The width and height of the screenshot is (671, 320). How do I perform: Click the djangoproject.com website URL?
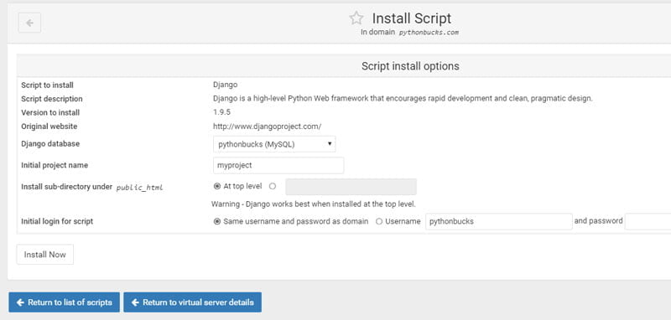tap(267, 126)
